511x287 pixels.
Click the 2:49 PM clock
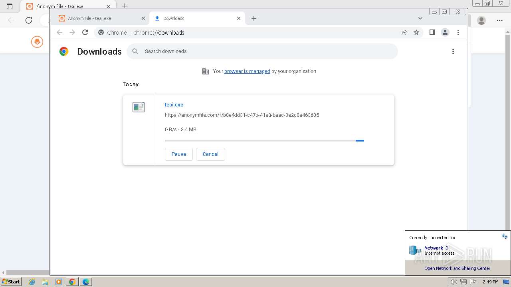click(490, 282)
